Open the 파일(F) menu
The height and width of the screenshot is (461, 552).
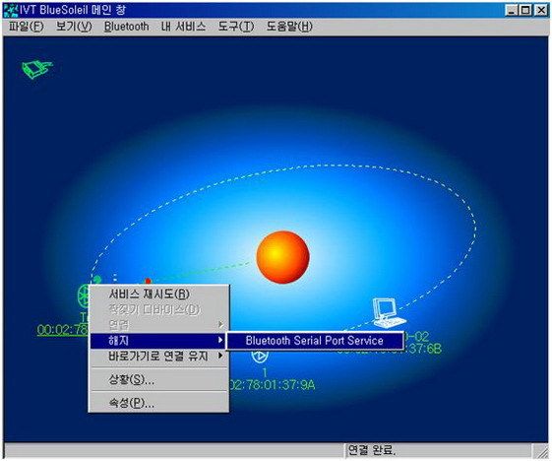point(26,27)
